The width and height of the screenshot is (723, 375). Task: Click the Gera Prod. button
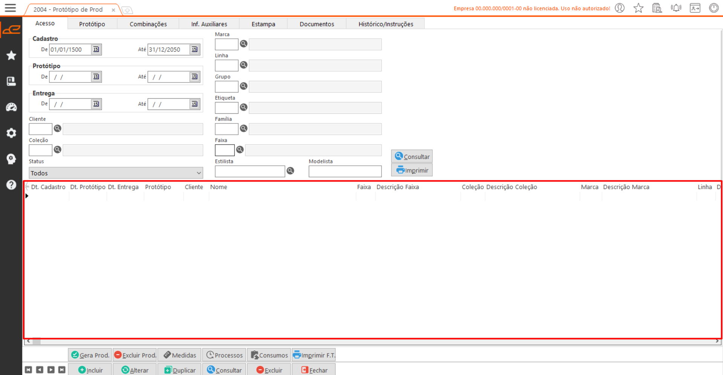point(90,355)
